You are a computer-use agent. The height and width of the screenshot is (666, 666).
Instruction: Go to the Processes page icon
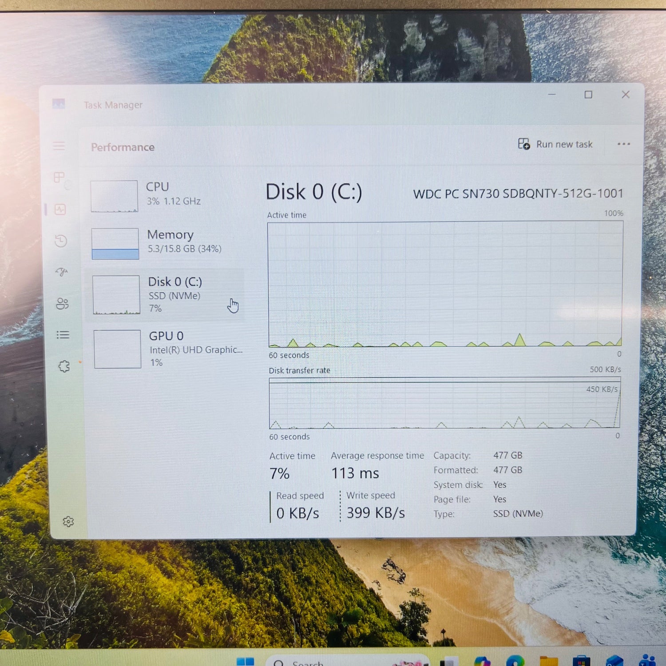(59, 178)
